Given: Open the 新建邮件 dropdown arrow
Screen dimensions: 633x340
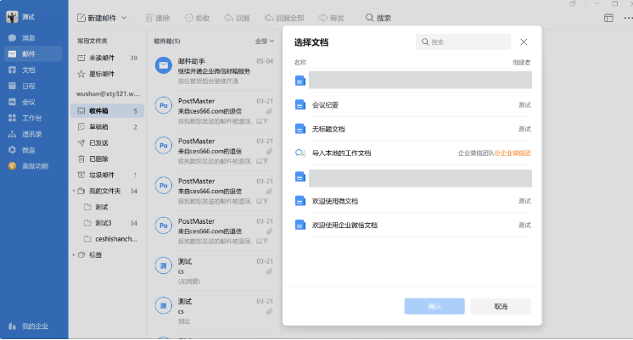Looking at the screenshot, I should (x=124, y=17).
